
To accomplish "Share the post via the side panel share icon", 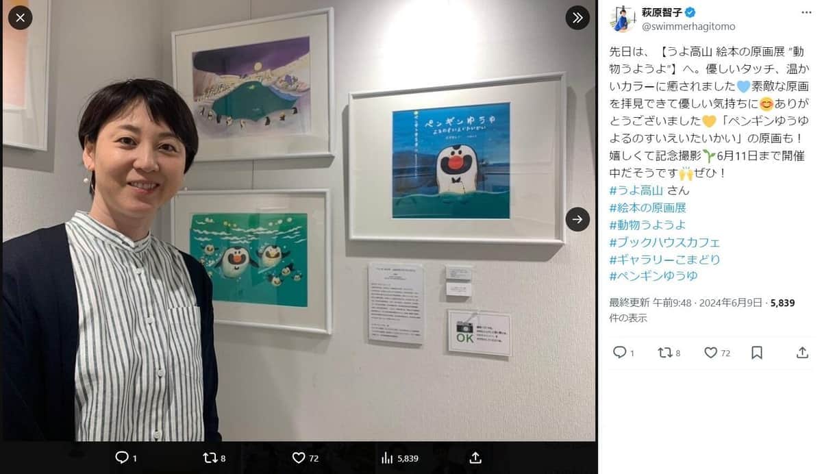I will (x=803, y=352).
